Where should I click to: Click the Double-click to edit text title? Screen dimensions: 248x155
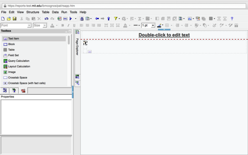tap(164, 35)
